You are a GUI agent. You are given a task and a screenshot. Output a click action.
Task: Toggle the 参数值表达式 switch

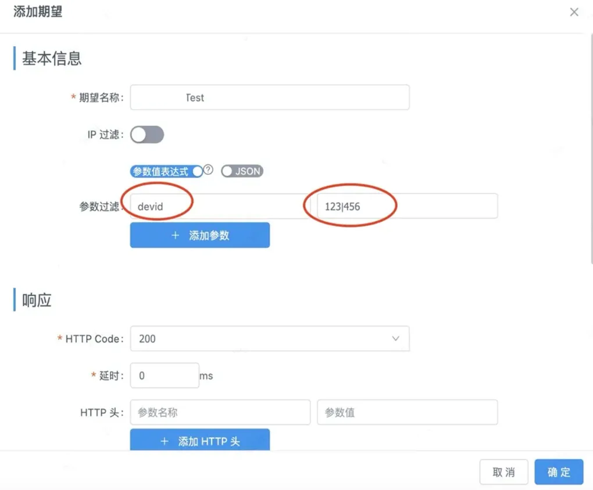tap(166, 171)
